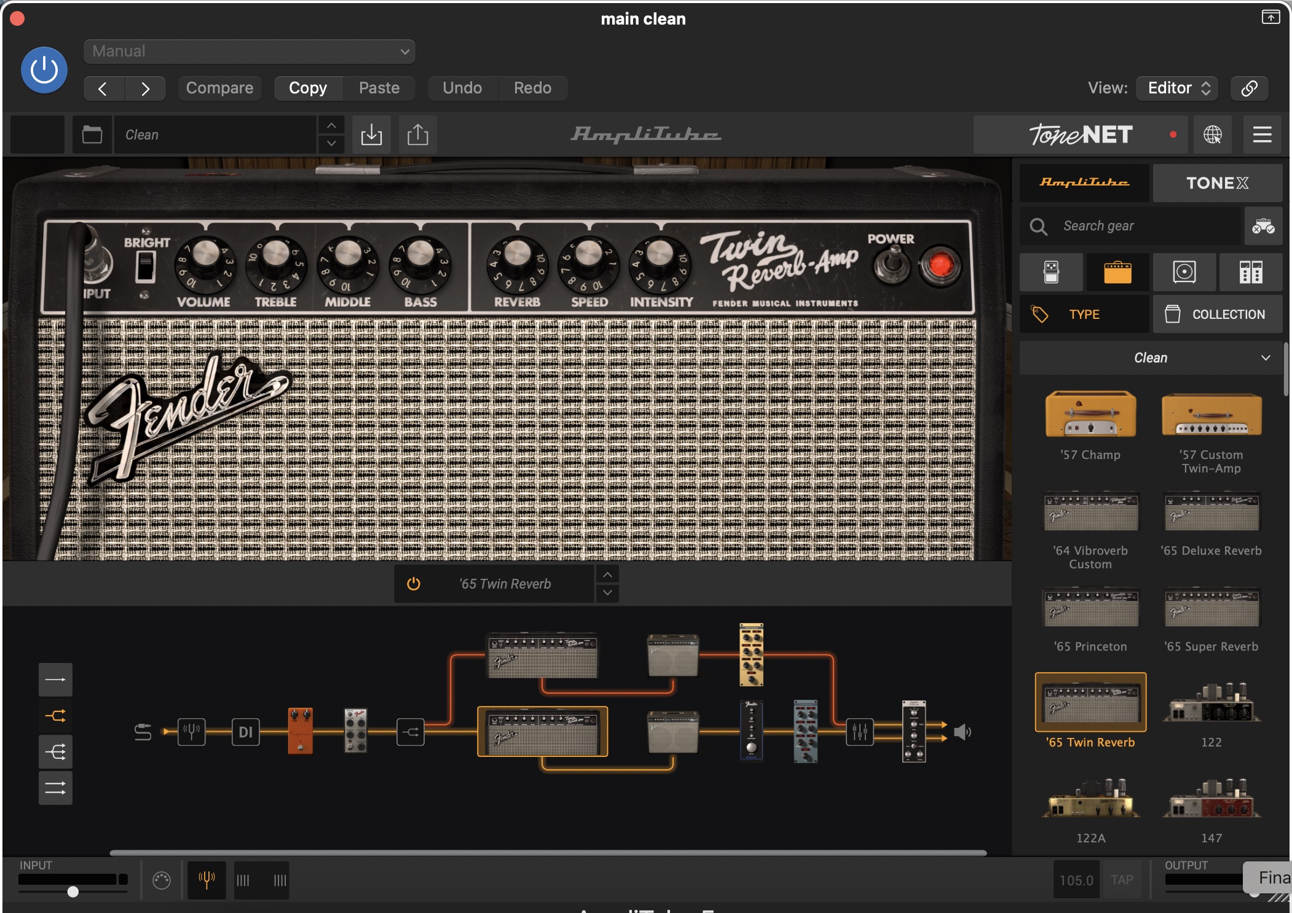The image size is (1292, 913).
Task: Go to the next plugin preset
Action: tap(145, 88)
